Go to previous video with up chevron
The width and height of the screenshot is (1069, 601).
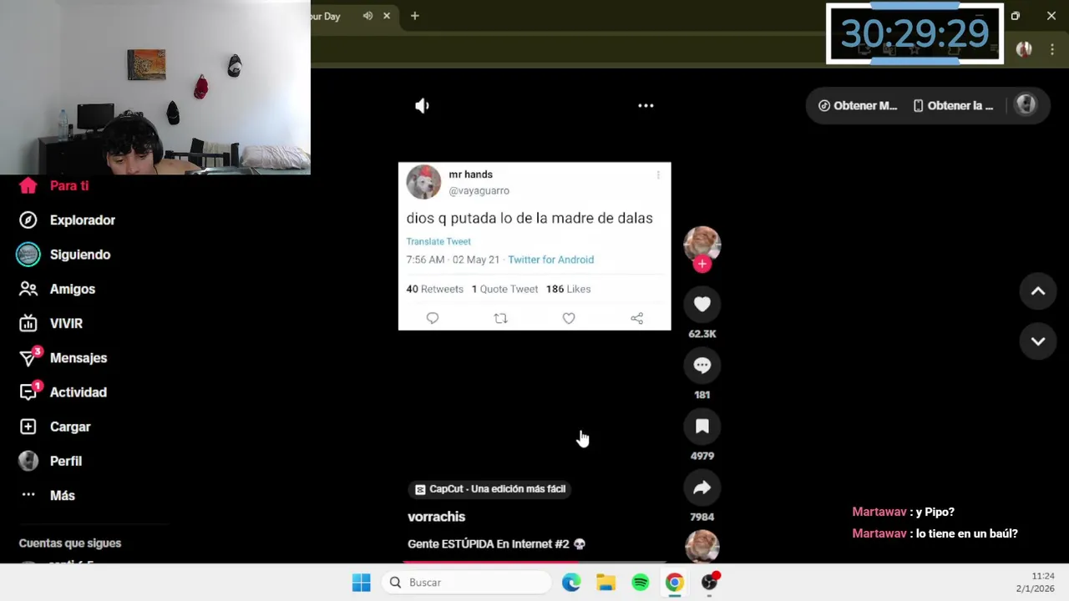(x=1038, y=291)
